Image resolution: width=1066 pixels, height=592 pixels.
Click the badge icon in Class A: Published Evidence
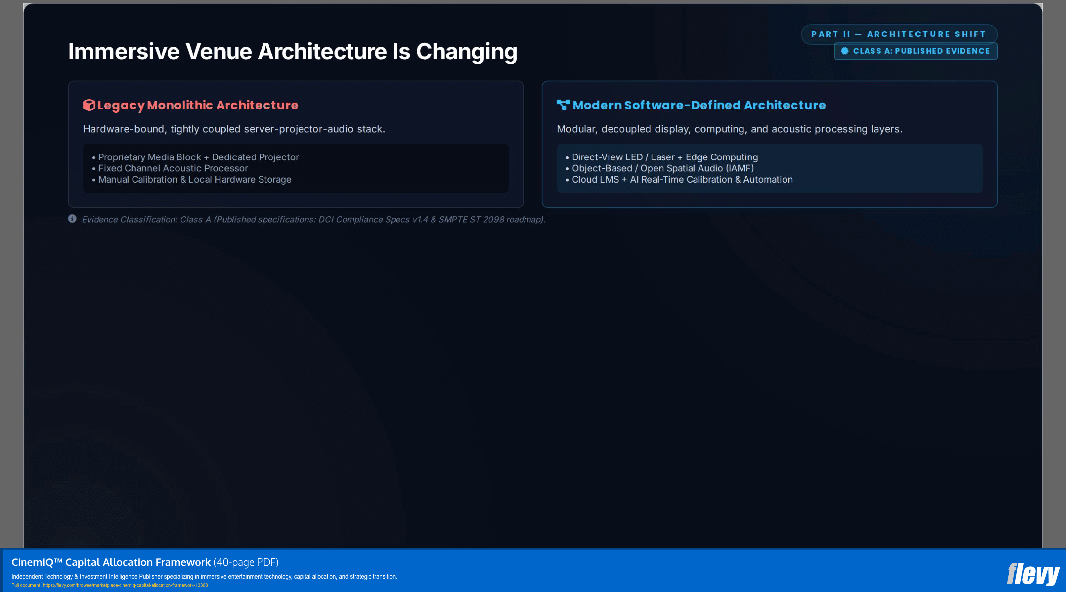click(x=844, y=51)
